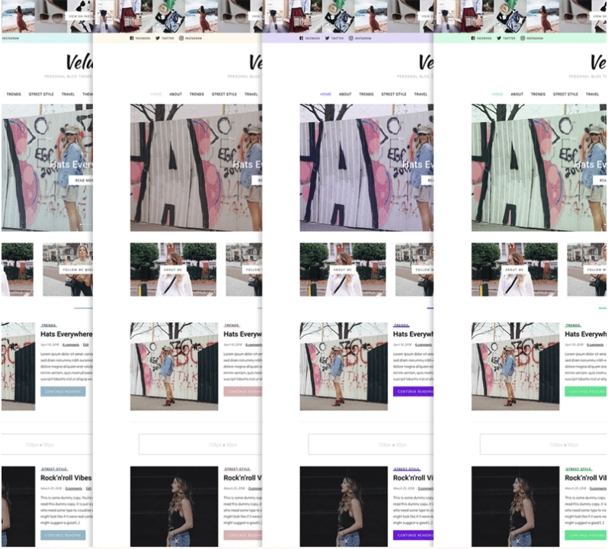Open graffiti post thumbnail on green-themed page
Viewport: 608px width, 549px height.
coord(515,366)
